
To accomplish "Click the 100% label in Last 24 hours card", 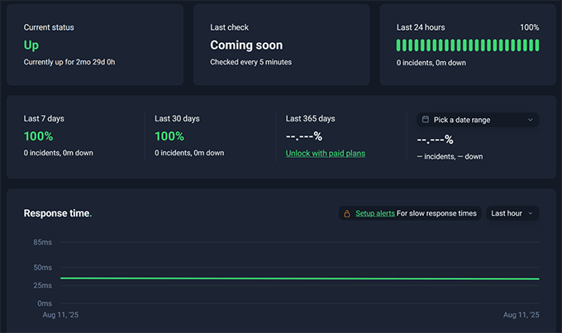I will point(529,27).
